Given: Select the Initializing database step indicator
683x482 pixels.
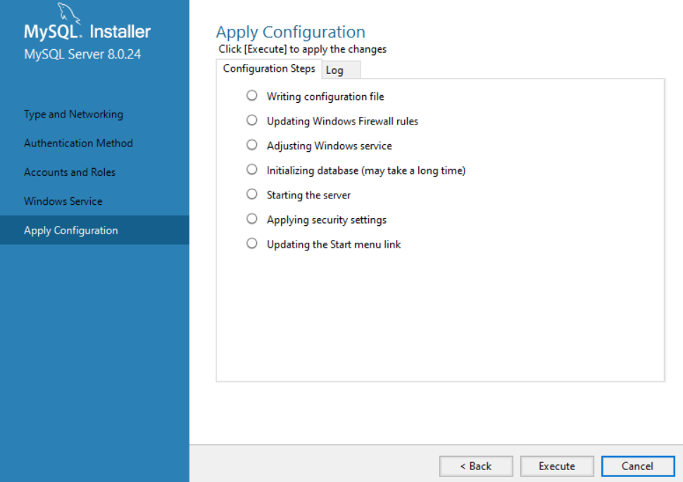Looking at the screenshot, I should (252, 170).
